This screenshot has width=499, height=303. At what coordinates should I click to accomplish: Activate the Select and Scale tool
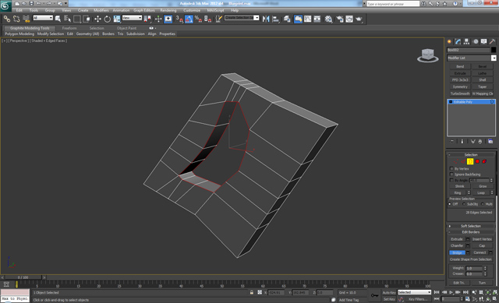pos(117,19)
